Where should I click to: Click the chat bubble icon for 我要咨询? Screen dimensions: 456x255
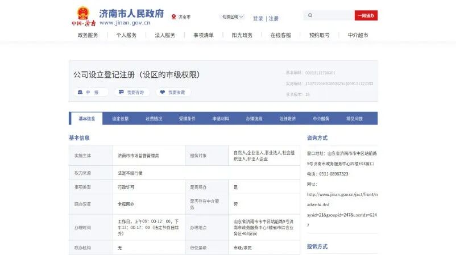(121, 92)
